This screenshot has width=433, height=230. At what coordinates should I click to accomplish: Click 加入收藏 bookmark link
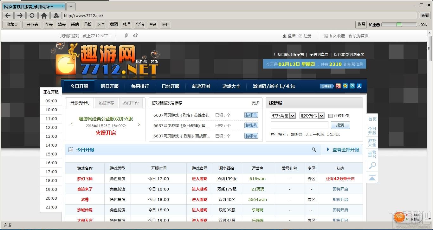(x=334, y=36)
